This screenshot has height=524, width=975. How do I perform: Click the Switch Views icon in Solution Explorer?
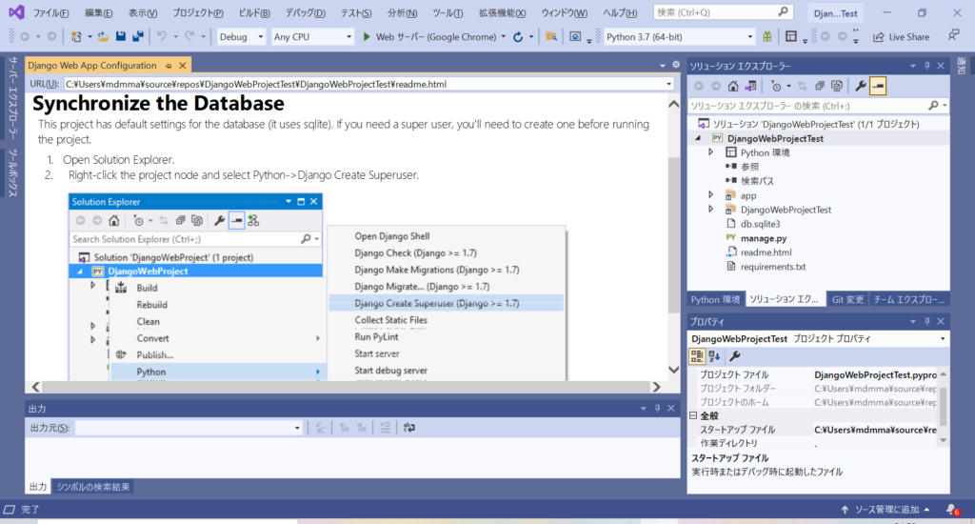(750, 86)
